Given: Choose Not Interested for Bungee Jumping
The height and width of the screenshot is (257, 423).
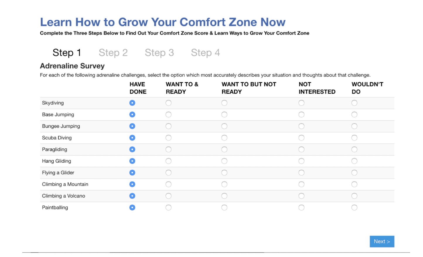Looking at the screenshot, I should click(x=301, y=126).
